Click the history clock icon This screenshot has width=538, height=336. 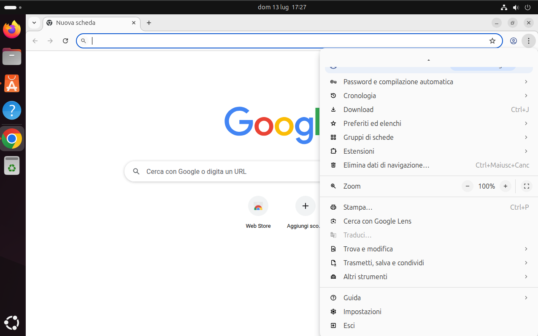pos(333,96)
